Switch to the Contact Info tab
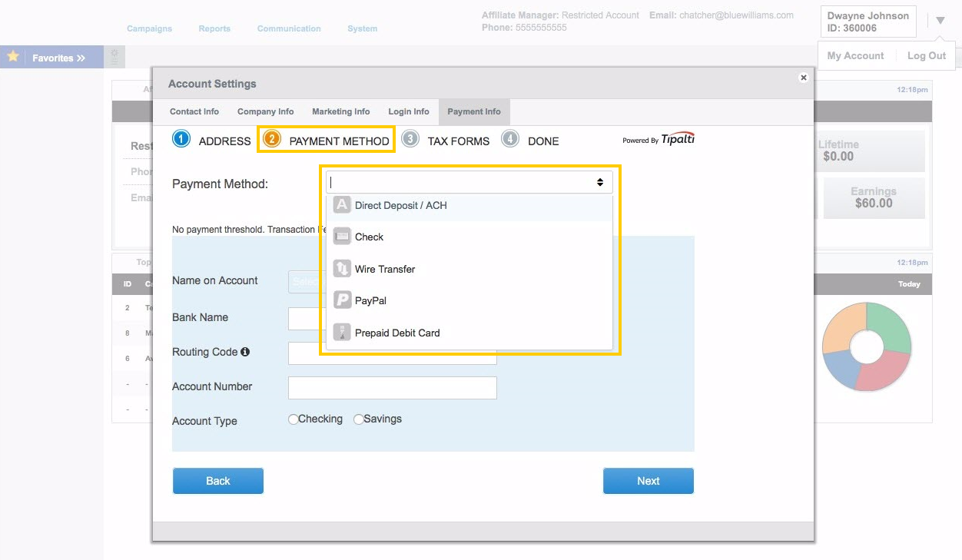 pos(194,111)
